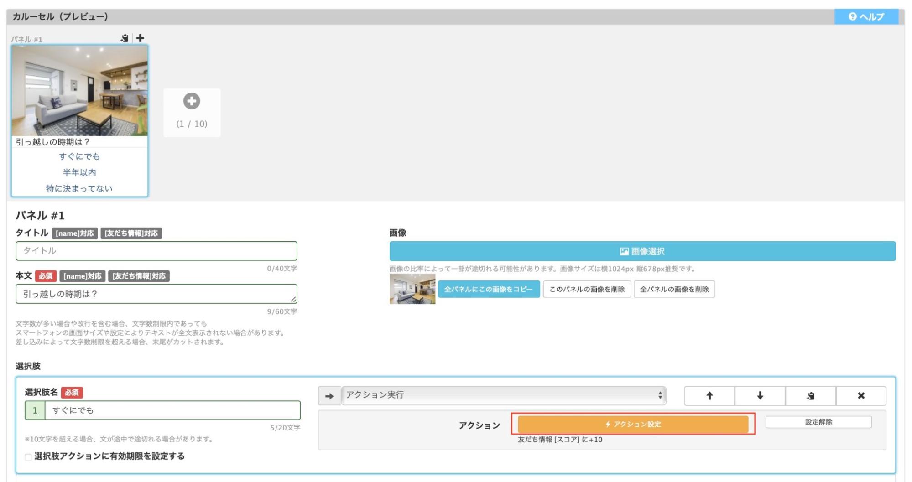This screenshot has width=912, height=482.
Task: Duplicate the choice using the copy icon
Action: coord(810,396)
